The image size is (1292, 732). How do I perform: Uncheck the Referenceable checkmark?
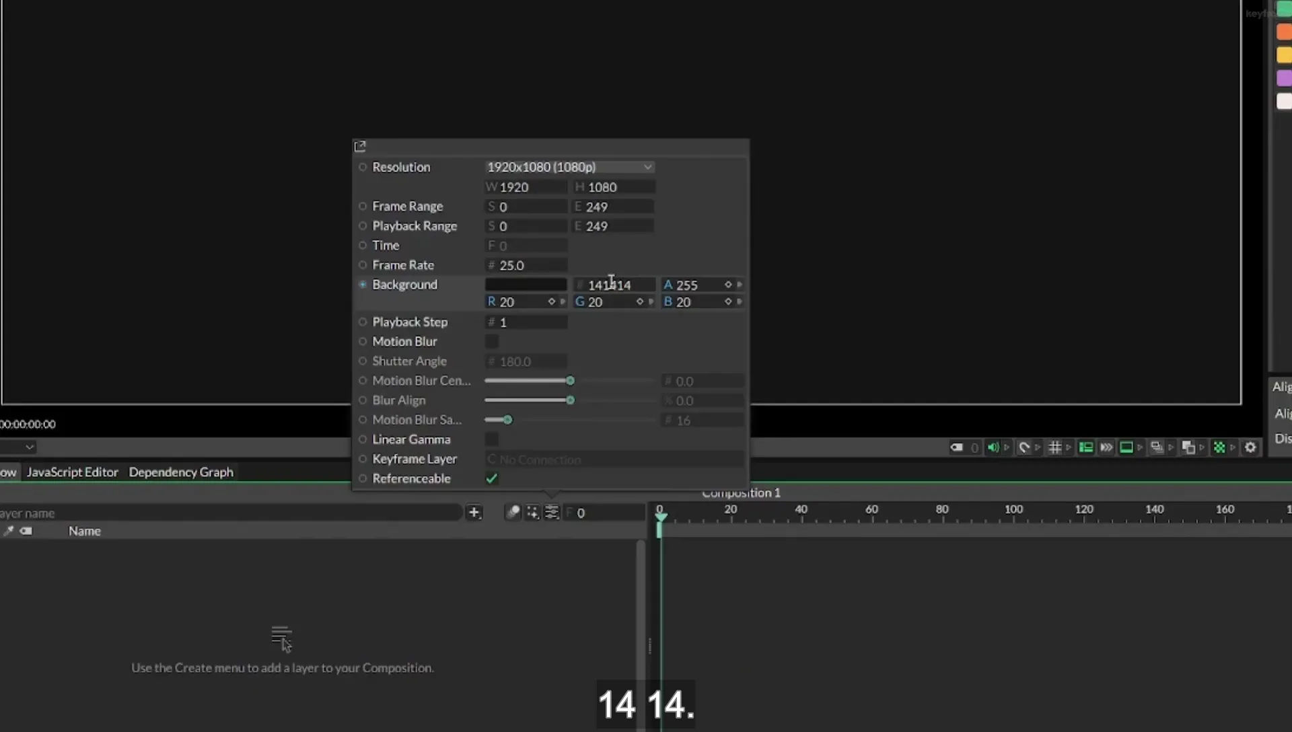click(x=492, y=478)
